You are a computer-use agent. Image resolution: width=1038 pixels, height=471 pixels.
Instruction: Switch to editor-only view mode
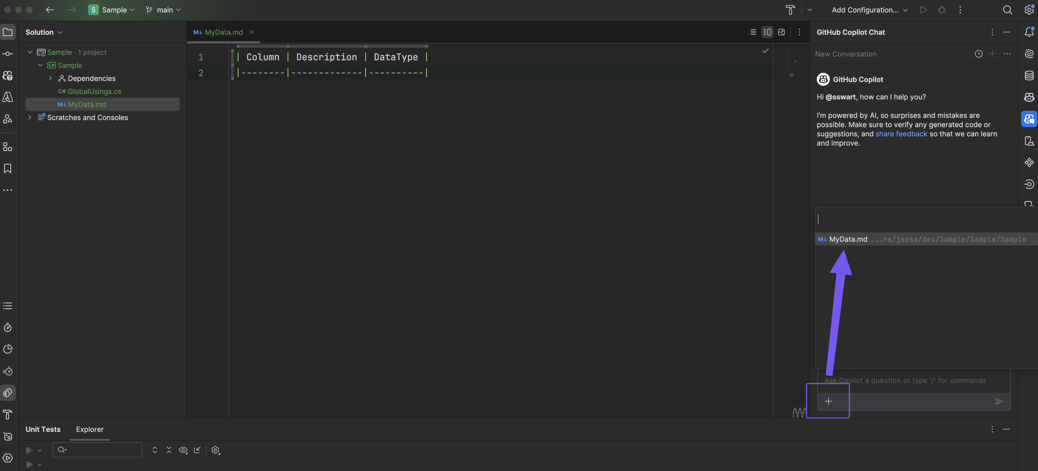pos(753,32)
